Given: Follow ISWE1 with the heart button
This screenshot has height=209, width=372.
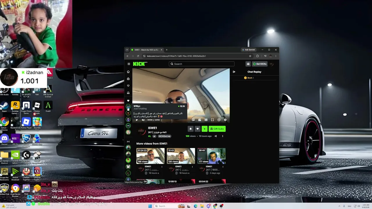Looking at the screenshot, I should 198,129.
